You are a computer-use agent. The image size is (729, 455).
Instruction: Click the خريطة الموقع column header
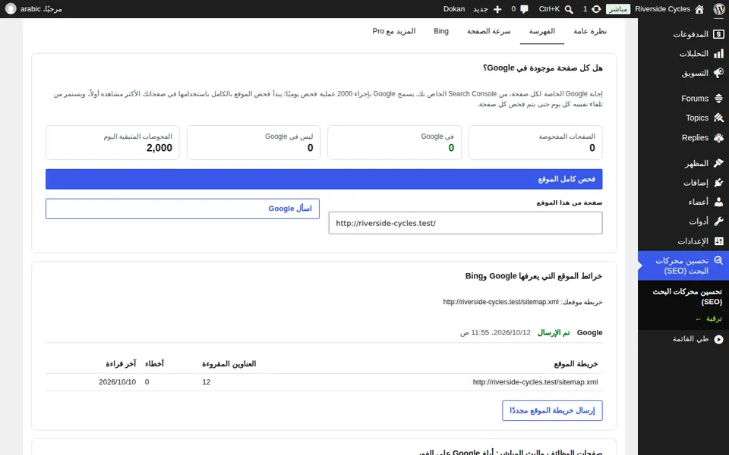[x=576, y=364]
